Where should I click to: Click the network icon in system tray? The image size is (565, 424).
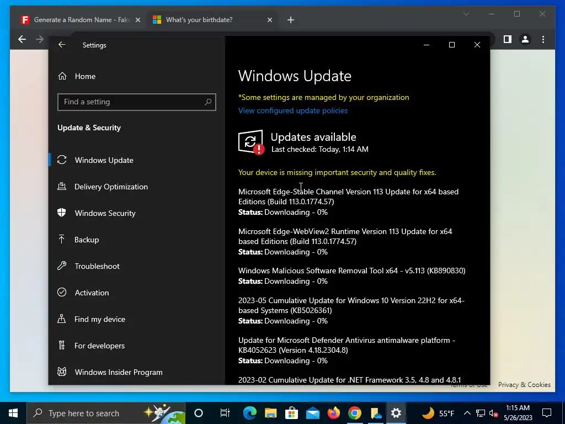(x=481, y=413)
